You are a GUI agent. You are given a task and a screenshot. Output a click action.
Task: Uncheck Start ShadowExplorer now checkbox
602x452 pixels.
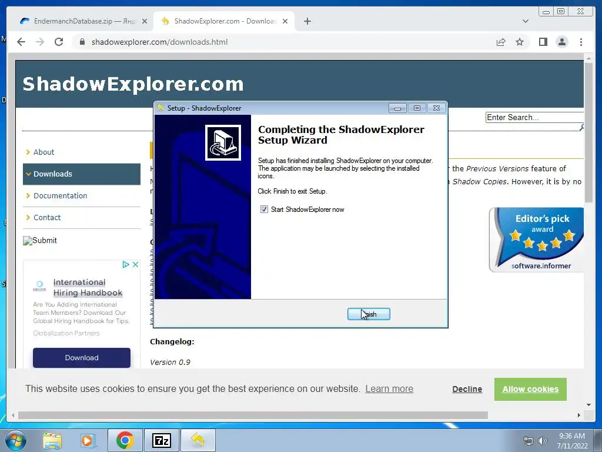(x=264, y=210)
